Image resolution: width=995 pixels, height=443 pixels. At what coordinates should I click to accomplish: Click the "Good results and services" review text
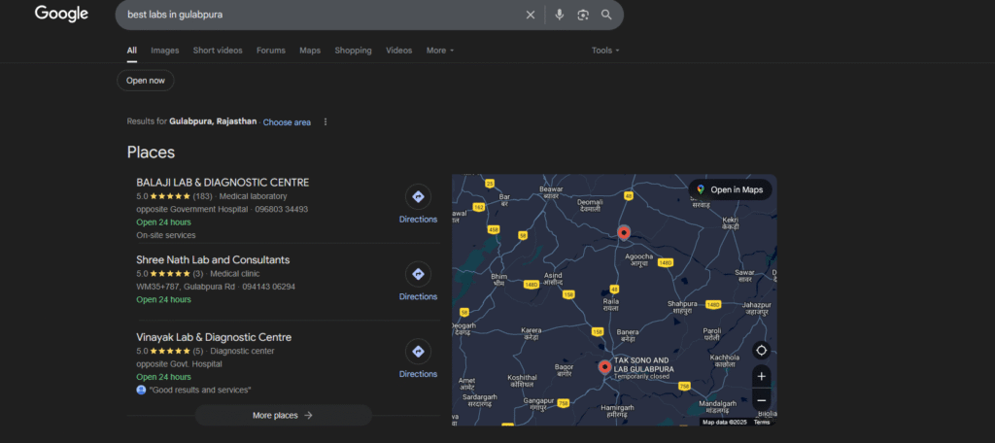point(200,390)
